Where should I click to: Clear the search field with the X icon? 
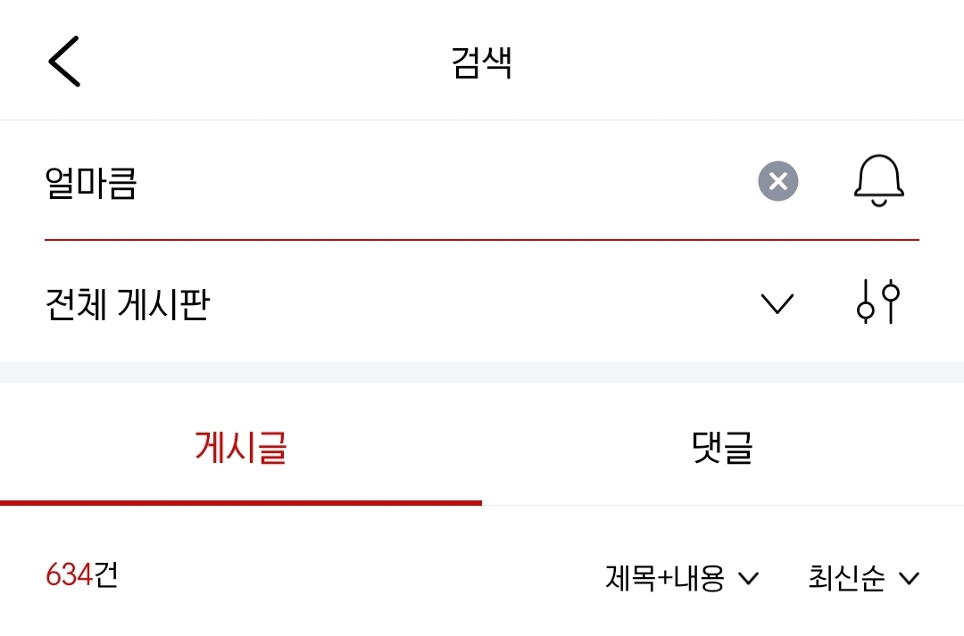point(776,182)
